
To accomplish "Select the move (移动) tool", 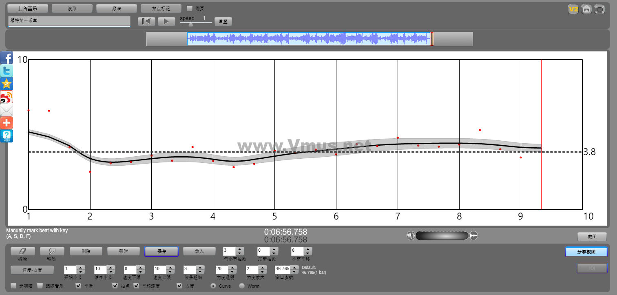I will [x=52, y=251].
